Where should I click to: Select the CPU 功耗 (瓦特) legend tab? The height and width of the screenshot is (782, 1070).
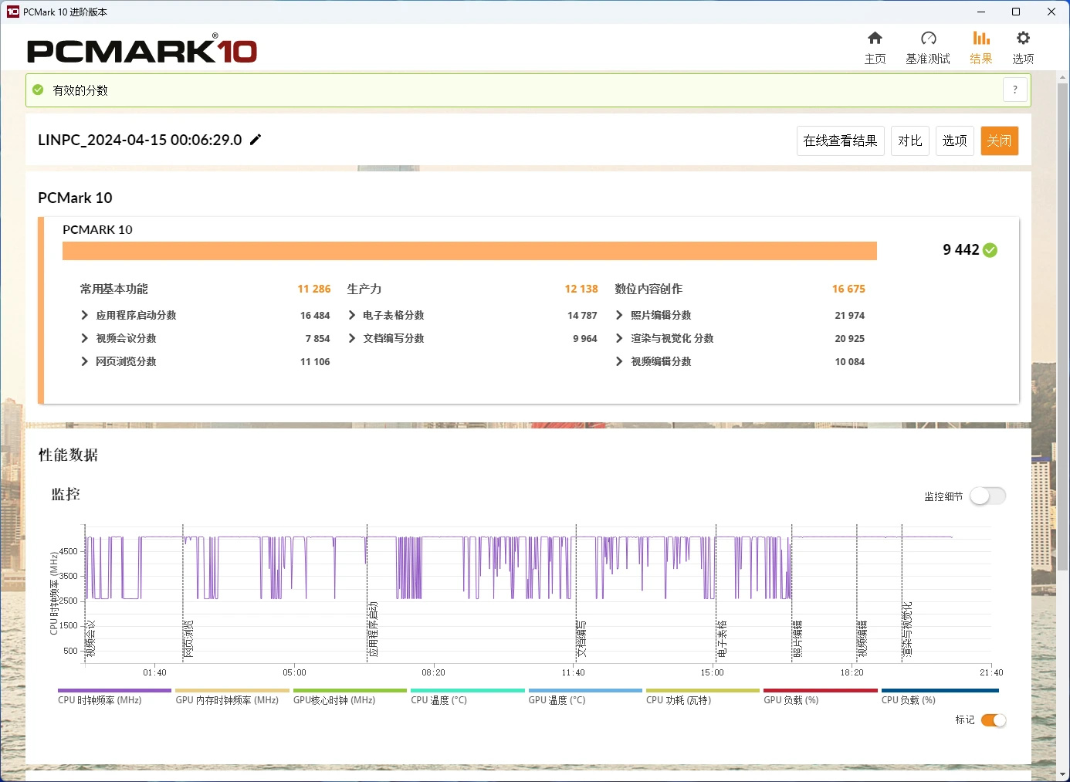tap(703, 696)
